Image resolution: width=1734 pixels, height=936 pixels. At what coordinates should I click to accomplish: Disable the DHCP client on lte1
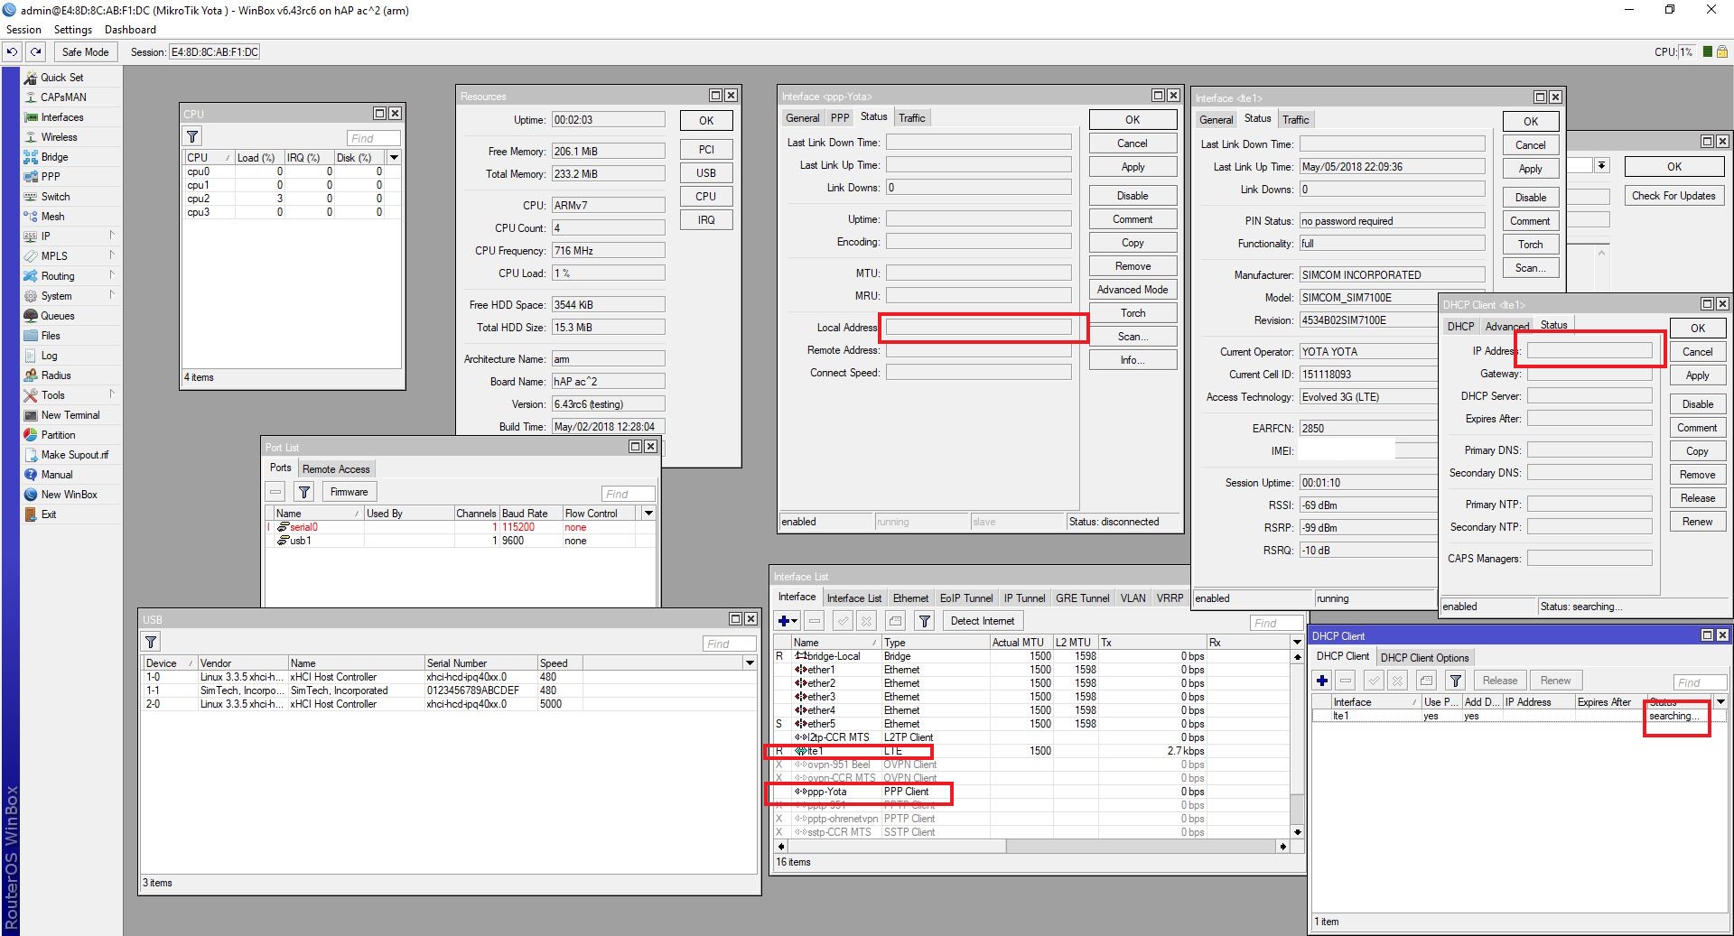pos(1696,404)
